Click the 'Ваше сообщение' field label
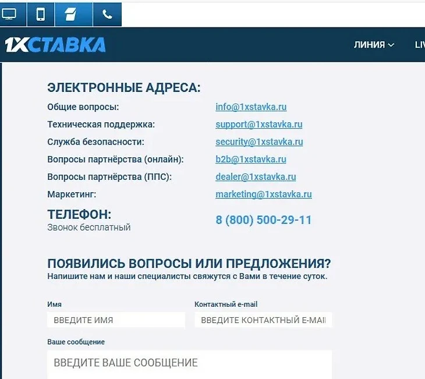Viewport: 425px width, 379px height. 76,342
